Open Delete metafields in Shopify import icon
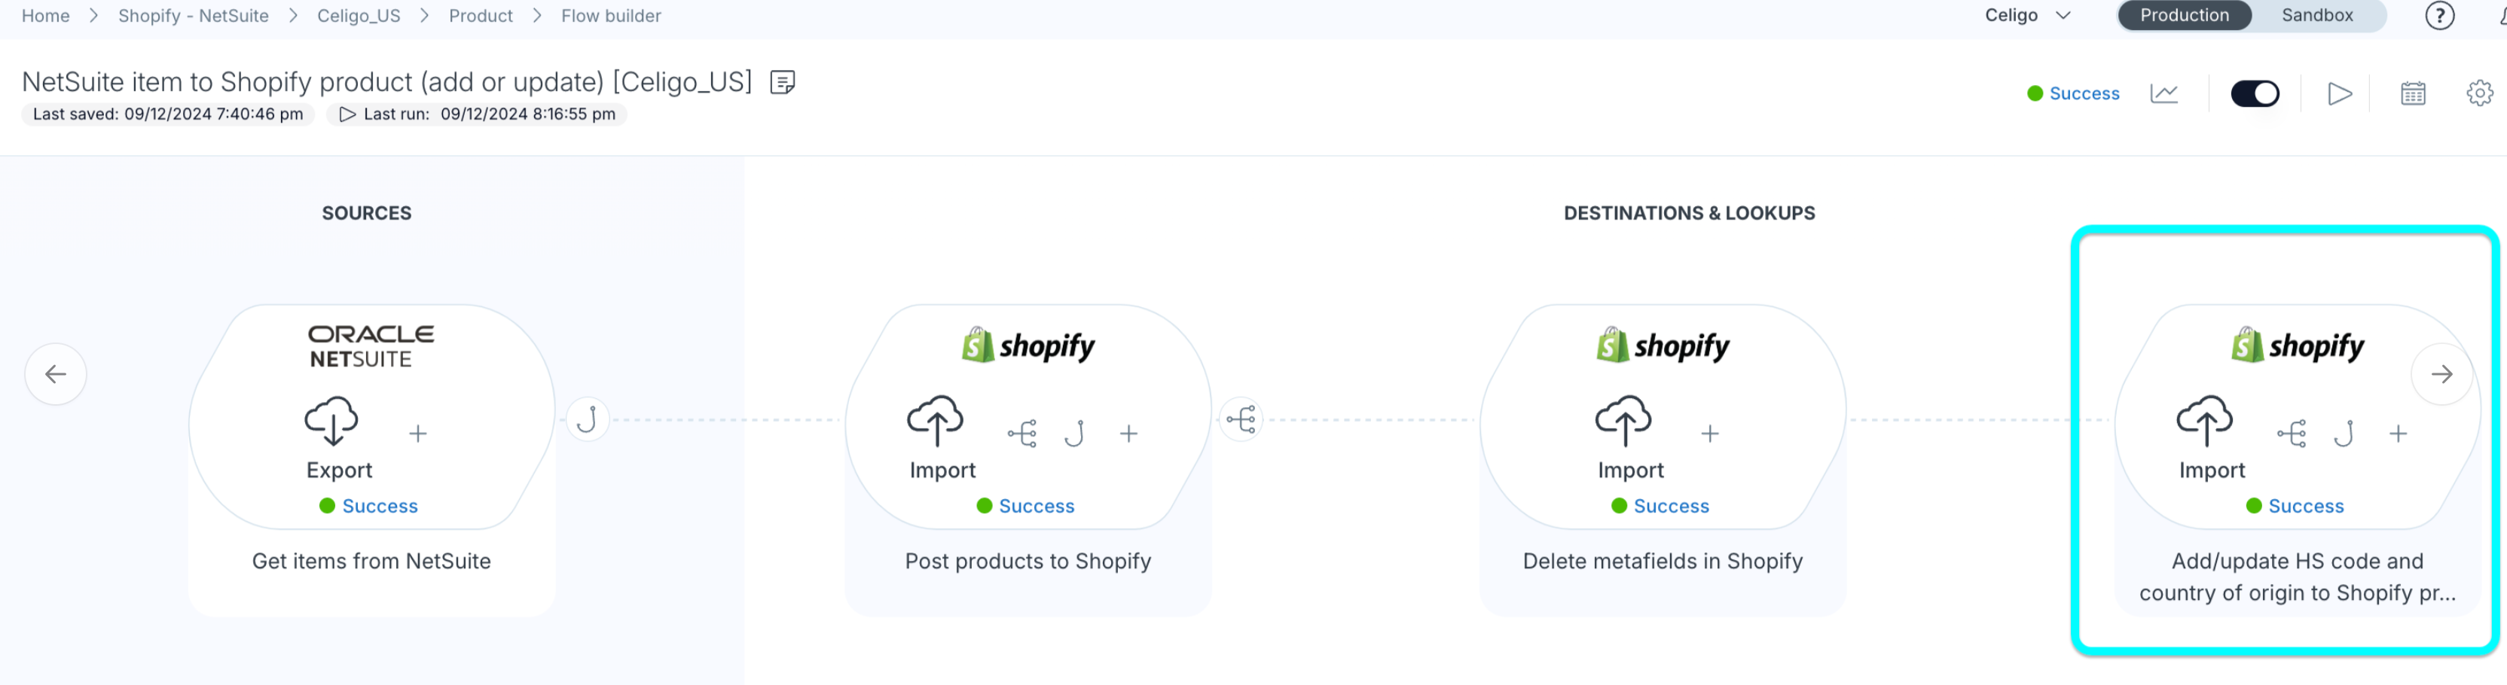This screenshot has height=685, width=2507. [x=1623, y=420]
